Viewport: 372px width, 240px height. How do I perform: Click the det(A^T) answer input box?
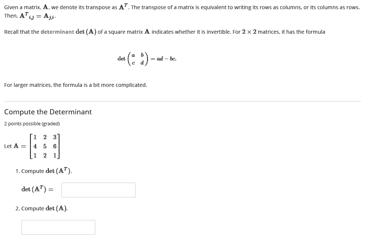pyautogui.click(x=98, y=190)
